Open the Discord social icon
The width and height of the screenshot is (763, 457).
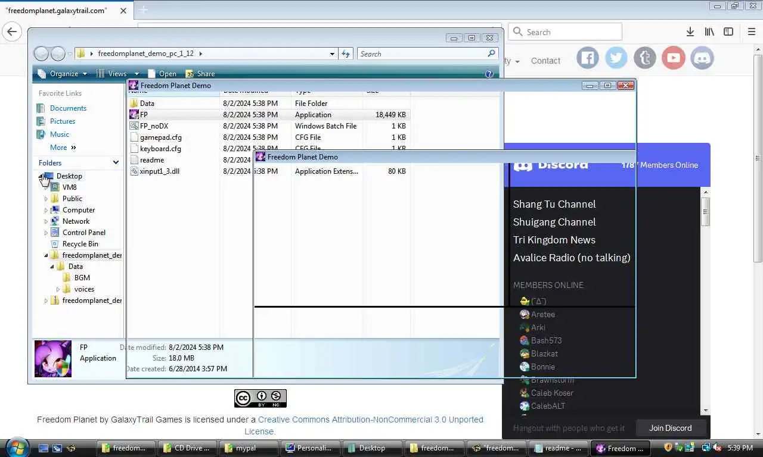pyautogui.click(x=702, y=58)
